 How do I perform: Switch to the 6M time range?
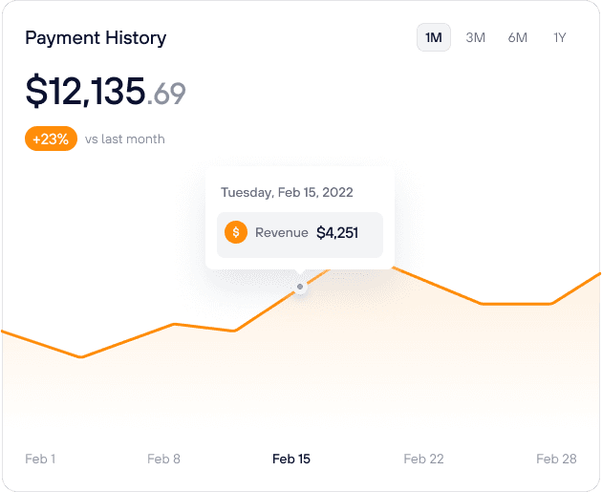coord(518,37)
